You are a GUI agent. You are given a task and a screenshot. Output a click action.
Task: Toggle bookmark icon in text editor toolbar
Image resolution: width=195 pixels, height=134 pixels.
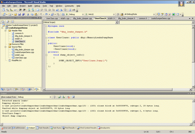click(38, 10)
